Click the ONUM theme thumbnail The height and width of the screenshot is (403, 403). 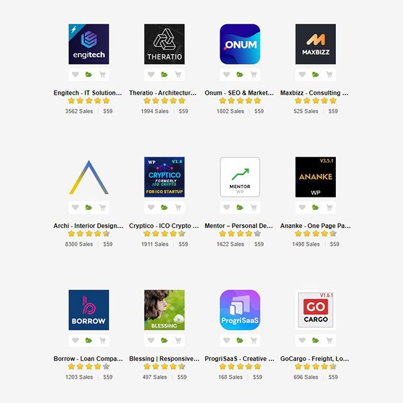(240, 44)
